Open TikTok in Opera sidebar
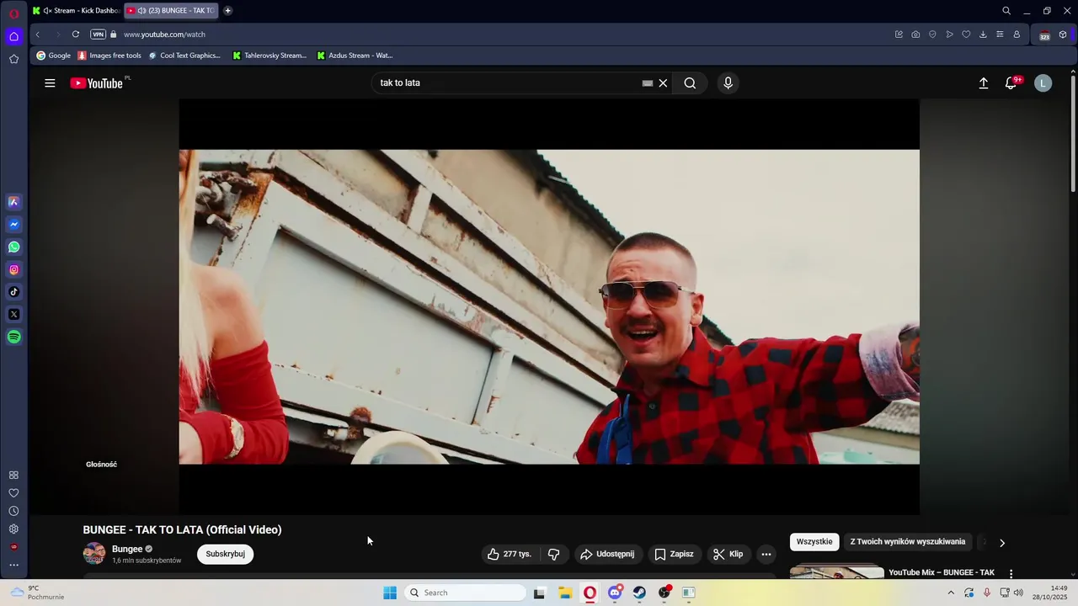1078x606 pixels. (x=13, y=292)
